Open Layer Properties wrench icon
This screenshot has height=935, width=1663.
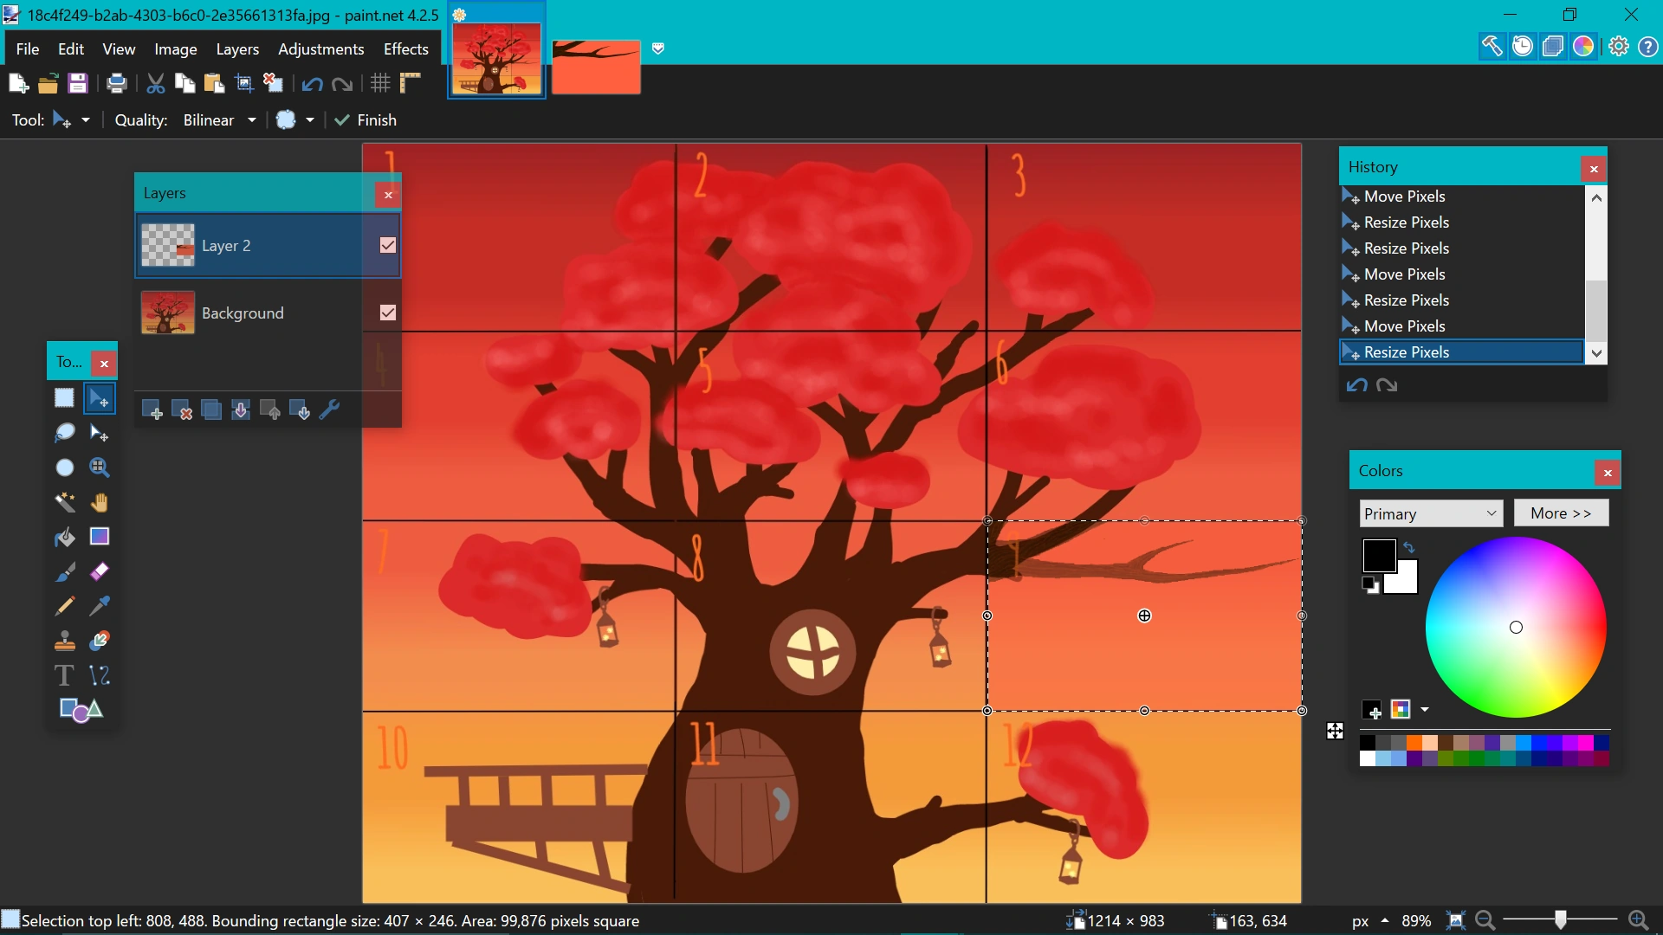[329, 410]
